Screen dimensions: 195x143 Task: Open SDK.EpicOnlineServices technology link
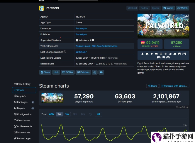(105, 46)
